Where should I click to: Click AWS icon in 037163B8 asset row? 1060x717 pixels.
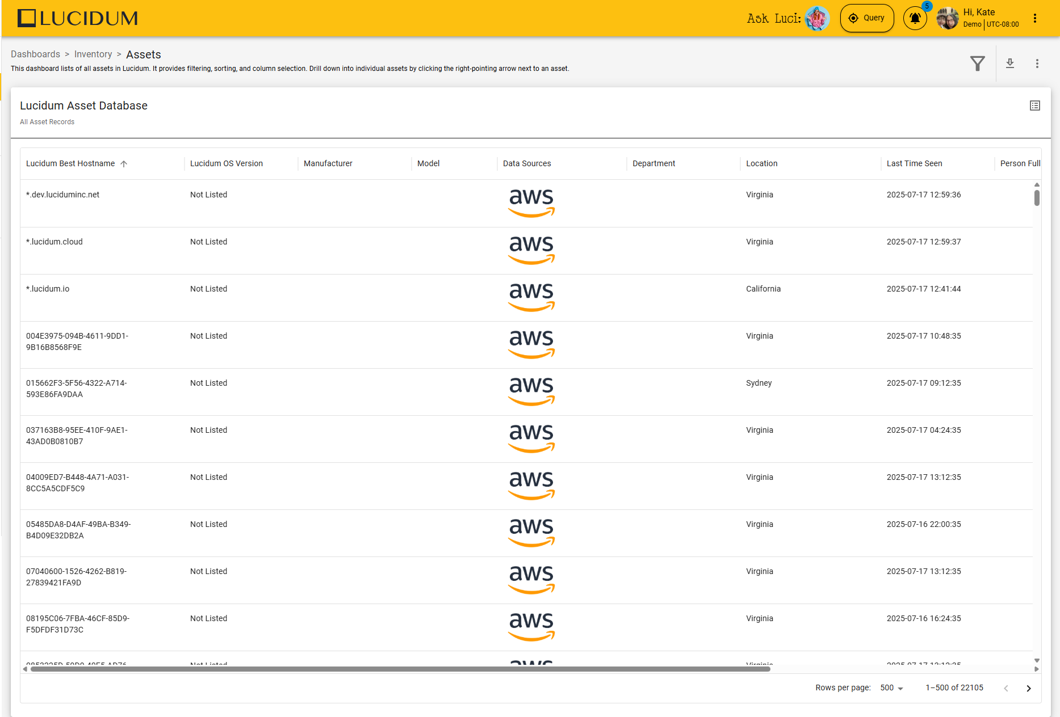(x=531, y=438)
